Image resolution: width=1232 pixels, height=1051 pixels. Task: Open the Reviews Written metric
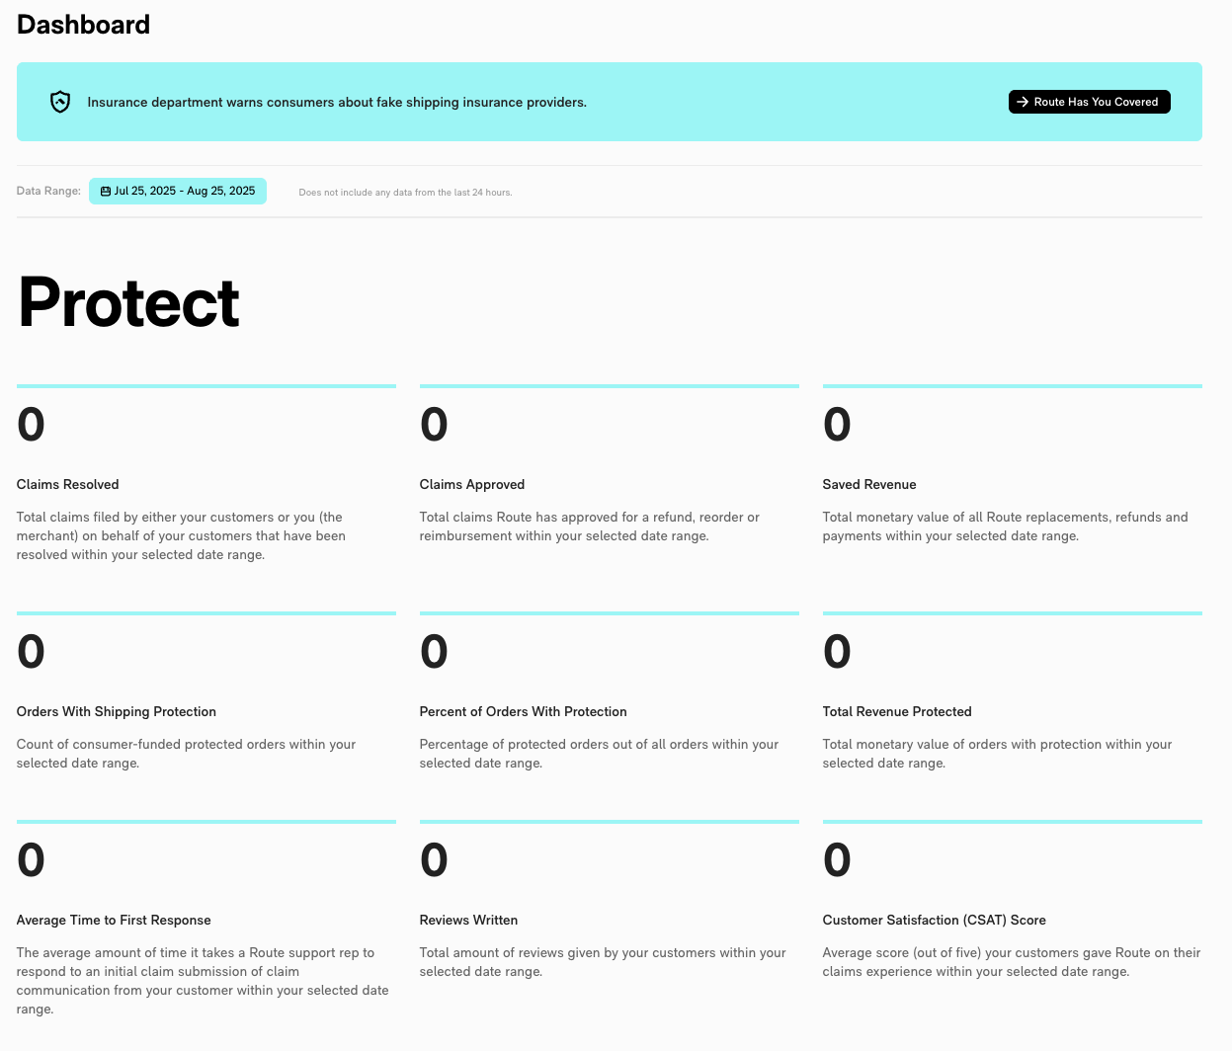(468, 920)
